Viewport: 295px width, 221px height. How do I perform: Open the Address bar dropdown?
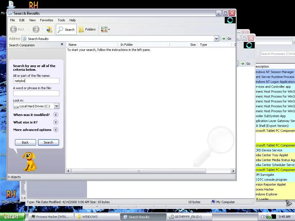[216, 39]
